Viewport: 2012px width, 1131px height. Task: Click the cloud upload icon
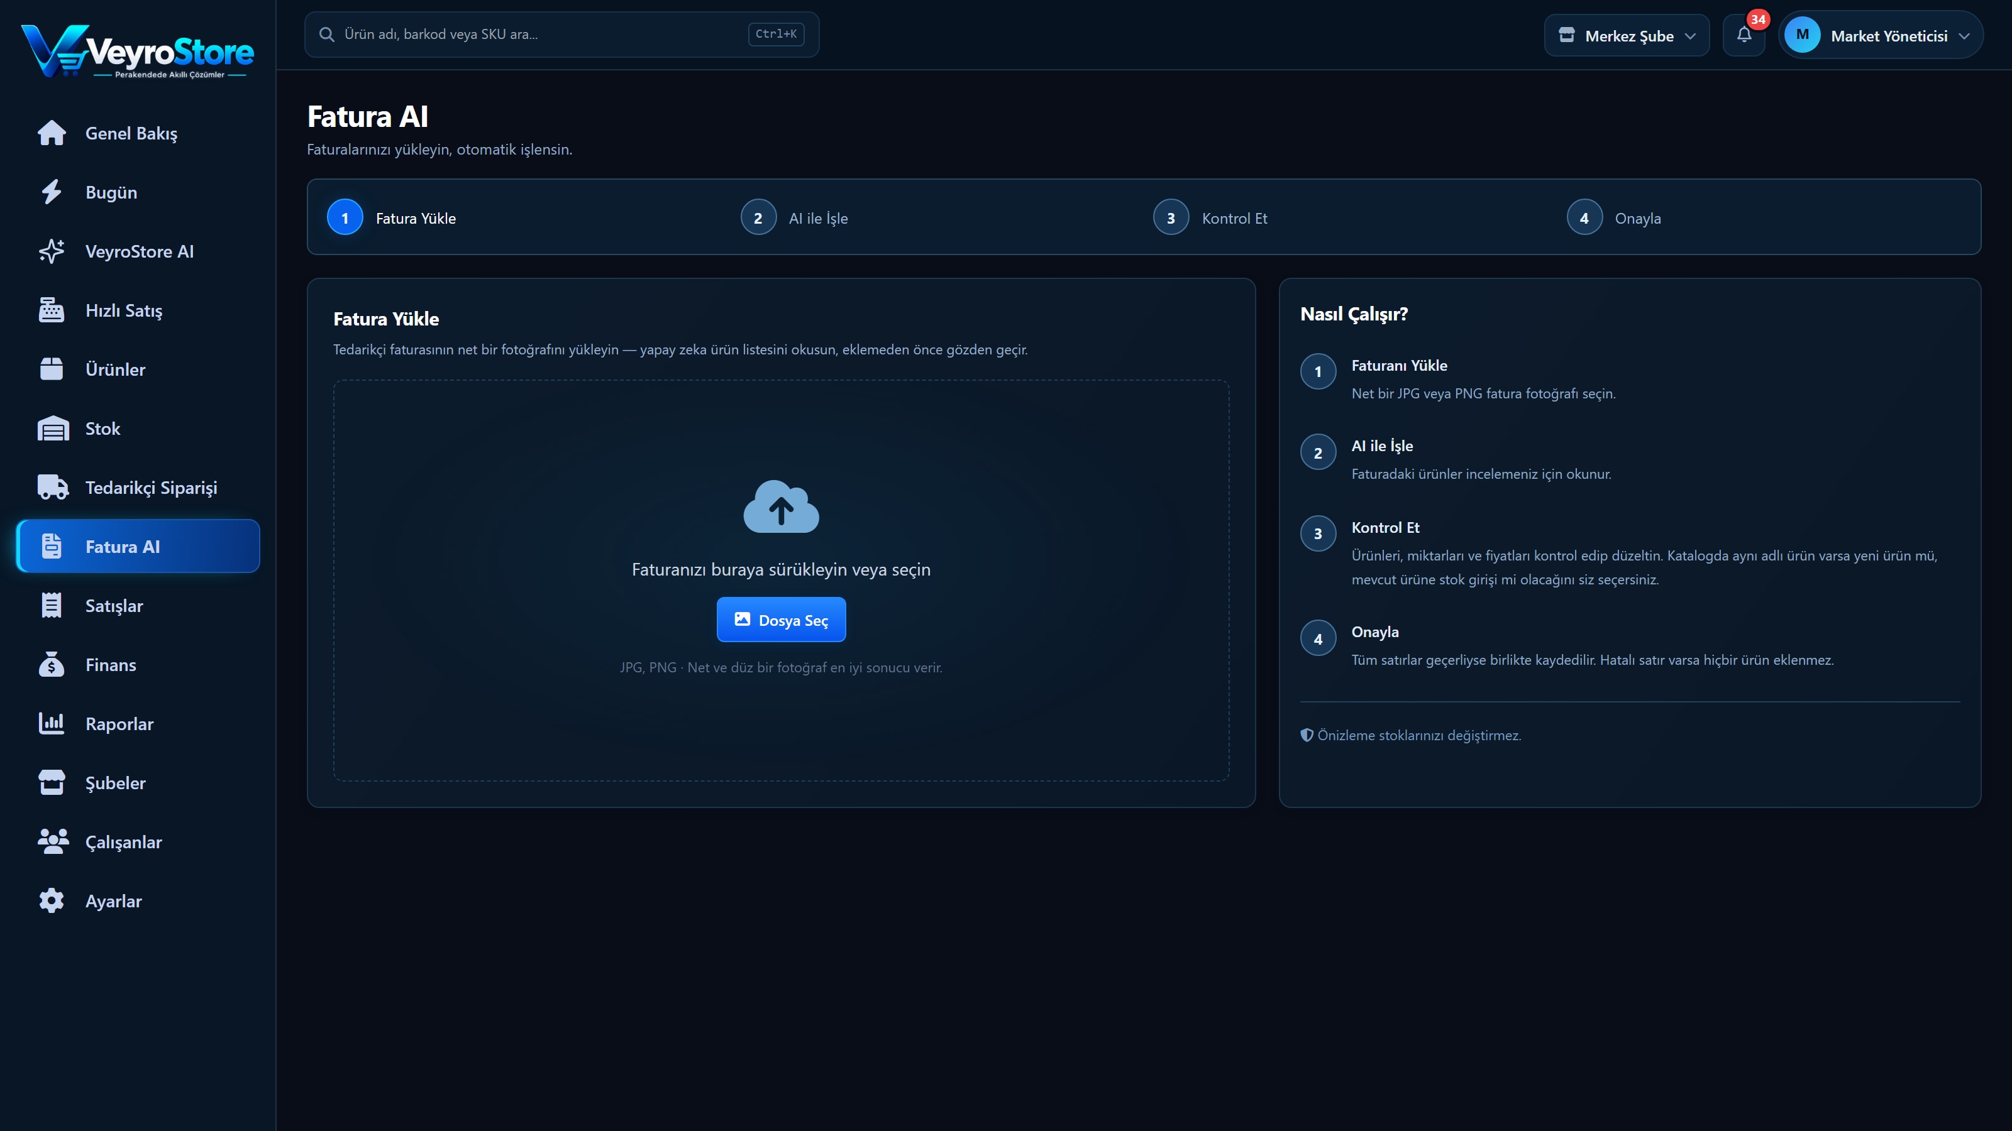point(781,506)
